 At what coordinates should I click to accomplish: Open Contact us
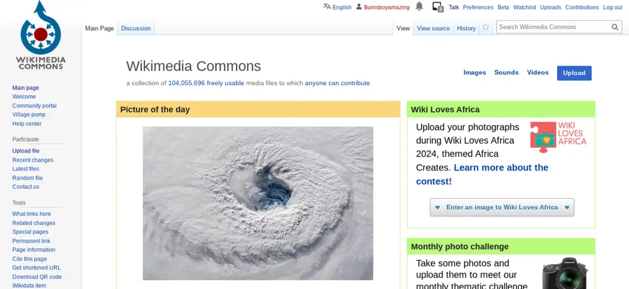pyautogui.click(x=26, y=186)
